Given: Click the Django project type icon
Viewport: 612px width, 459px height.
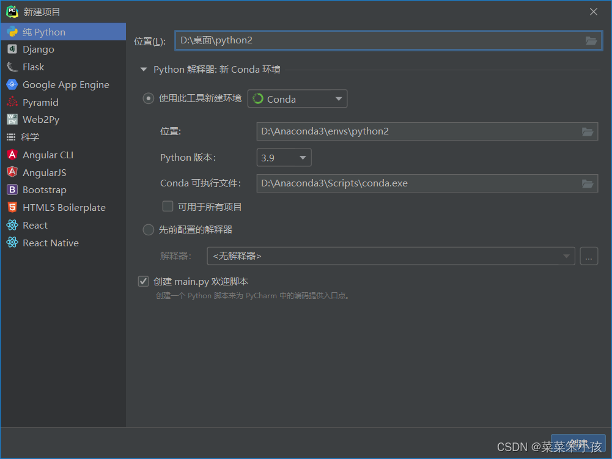Looking at the screenshot, I should point(12,49).
